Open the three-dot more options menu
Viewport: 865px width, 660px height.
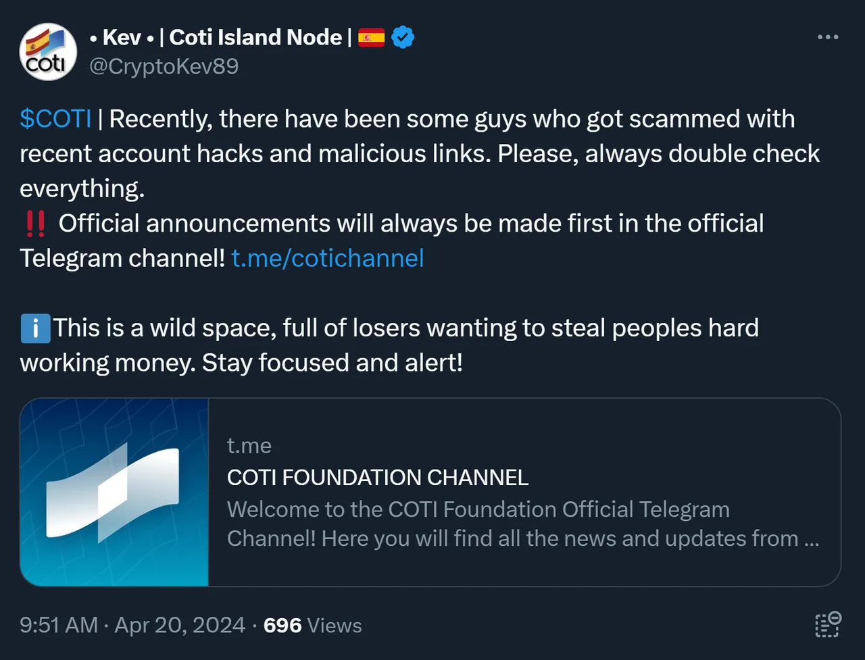[828, 37]
